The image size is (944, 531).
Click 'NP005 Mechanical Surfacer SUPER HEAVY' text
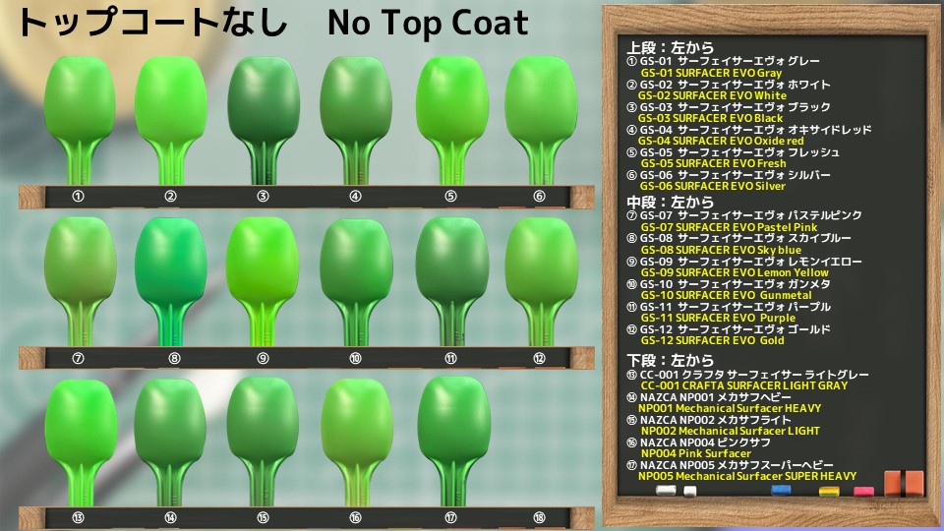pyautogui.click(x=747, y=476)
